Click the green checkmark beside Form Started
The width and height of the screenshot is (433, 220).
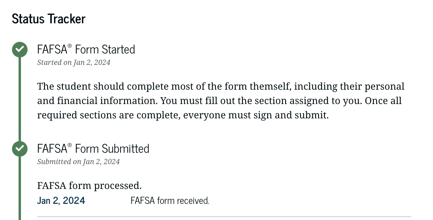coord(20,49)
